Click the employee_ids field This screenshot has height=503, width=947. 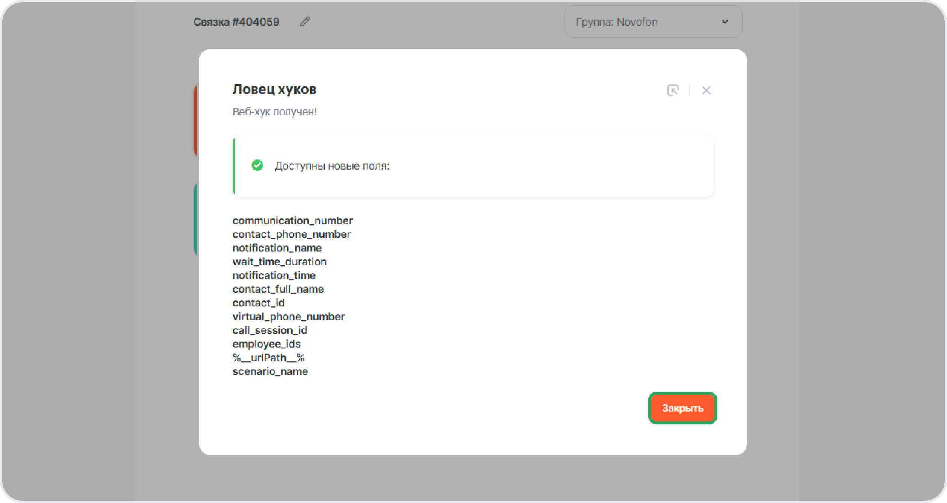pos(266,344)
